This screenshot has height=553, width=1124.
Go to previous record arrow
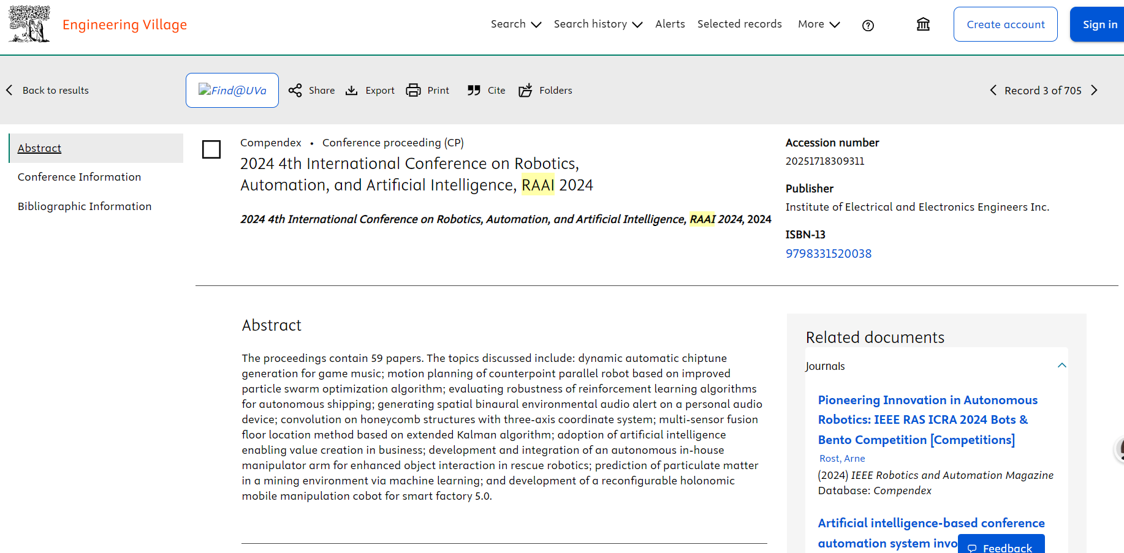pyautogui.click(x=993, y=90)
